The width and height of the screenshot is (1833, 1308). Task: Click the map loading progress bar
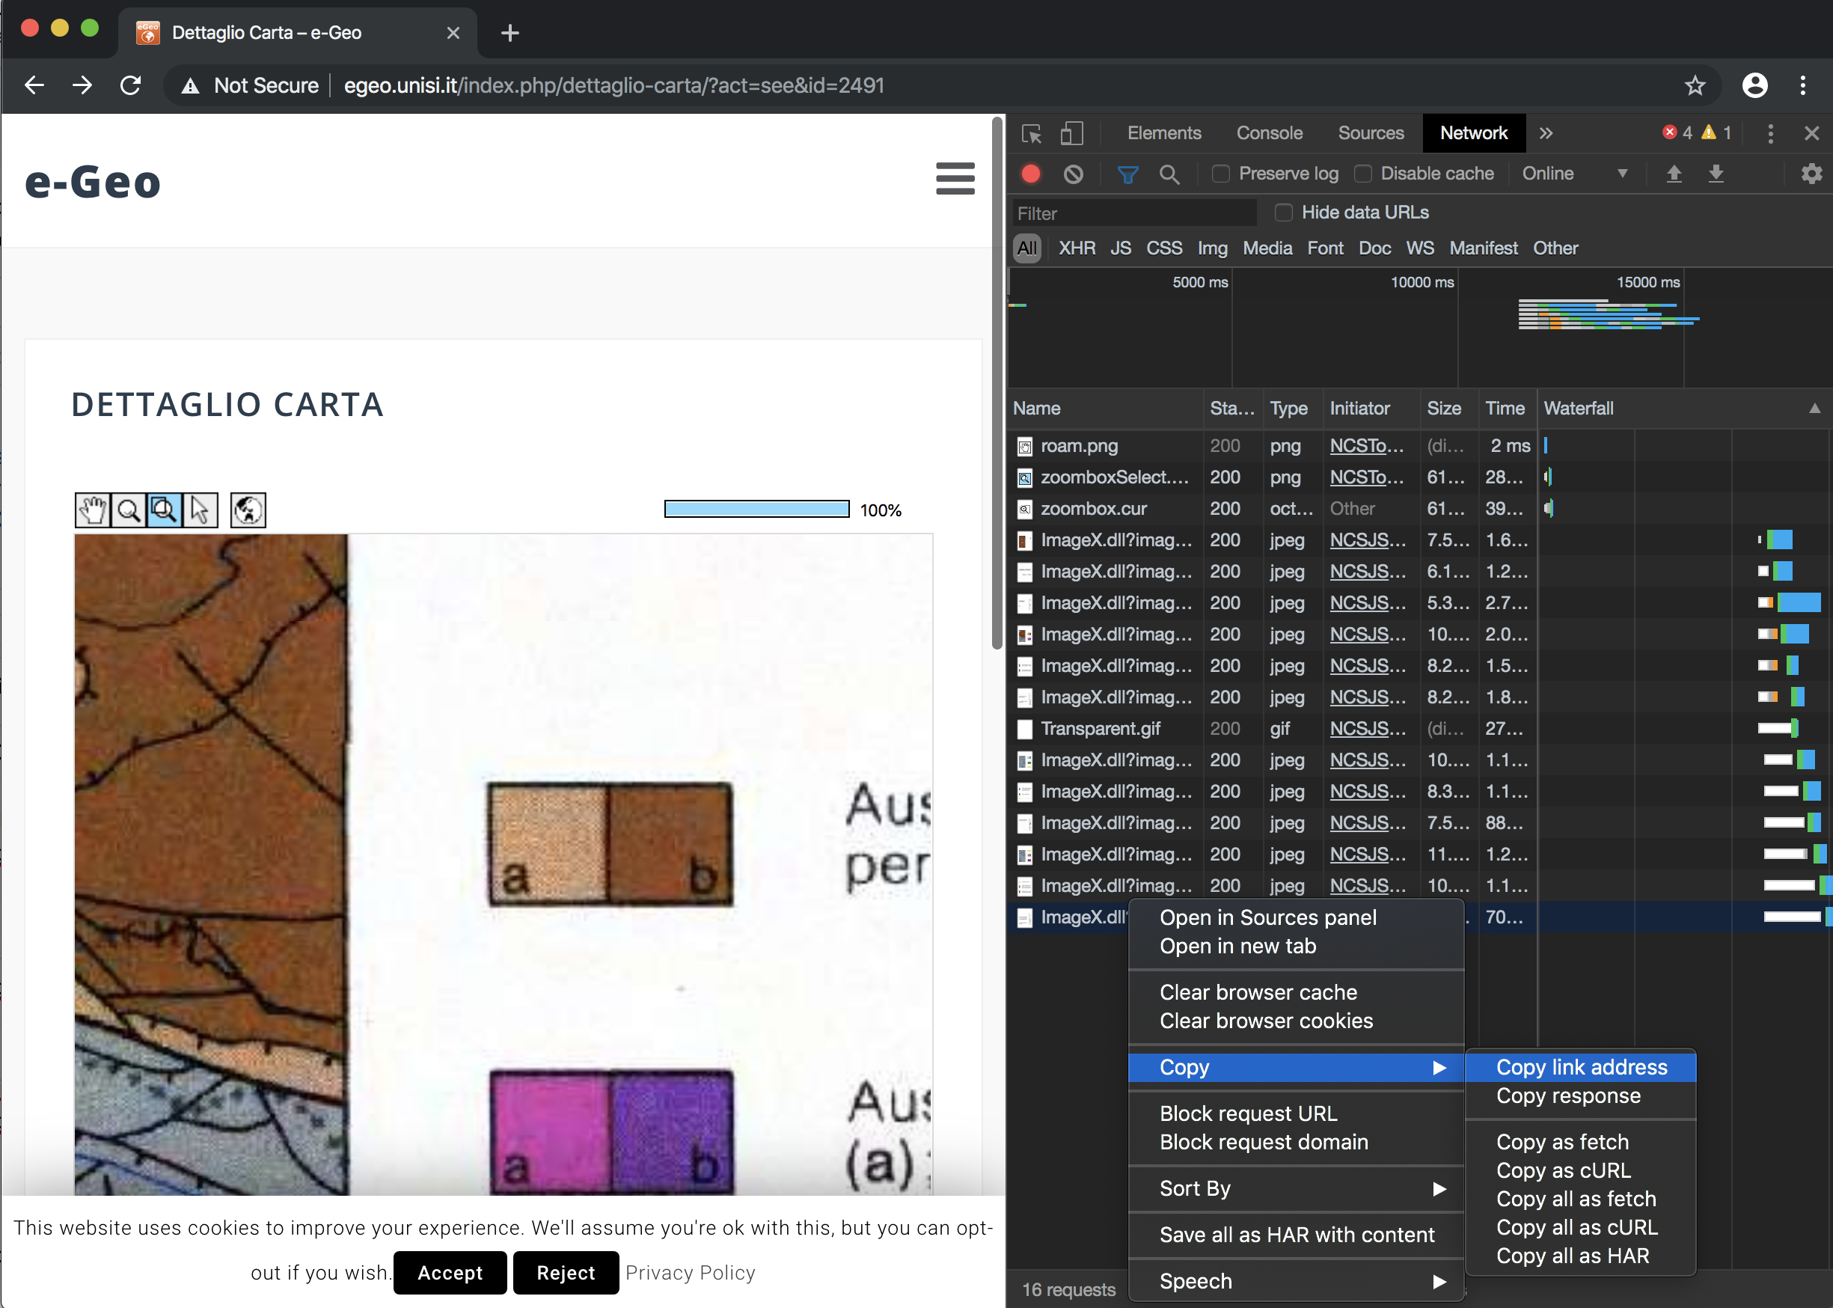pyautogui.click(x=756, y=509)
